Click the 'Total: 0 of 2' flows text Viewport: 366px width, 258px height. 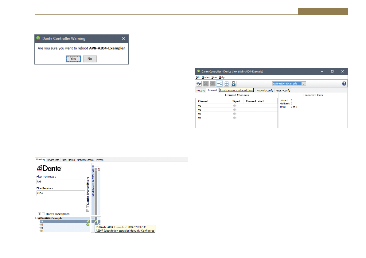tap(288, 107)
